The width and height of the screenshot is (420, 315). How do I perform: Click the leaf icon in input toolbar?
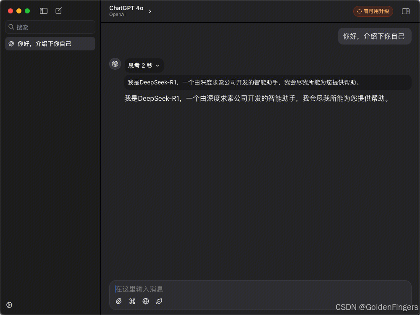tap(159, 301)
